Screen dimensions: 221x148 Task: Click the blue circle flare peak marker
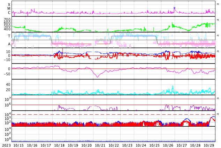click(x=175, y=8)
